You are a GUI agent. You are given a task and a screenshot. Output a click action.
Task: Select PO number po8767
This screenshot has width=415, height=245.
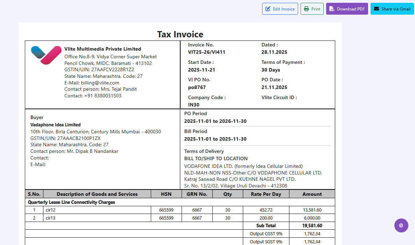pyautogui.click(x=197, y=87)
